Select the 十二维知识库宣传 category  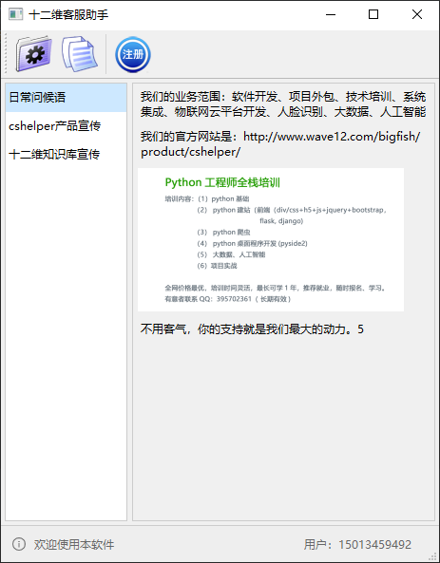point(67,155)
